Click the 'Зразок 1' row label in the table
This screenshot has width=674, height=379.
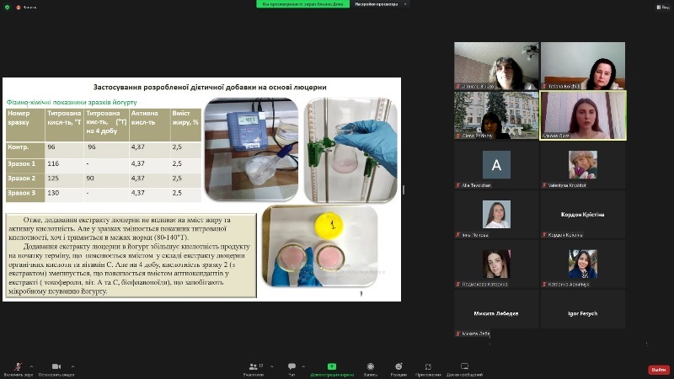point(22,163)
